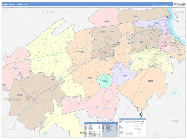Open the map legend box
This screenshot has width=187, height=140.
coord(133,127)
